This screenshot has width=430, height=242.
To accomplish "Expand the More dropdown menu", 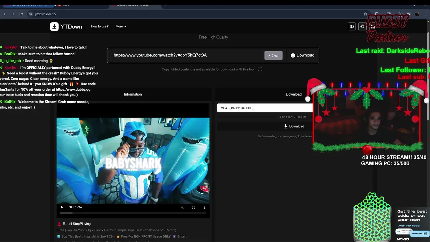I will tap(121, 26).
